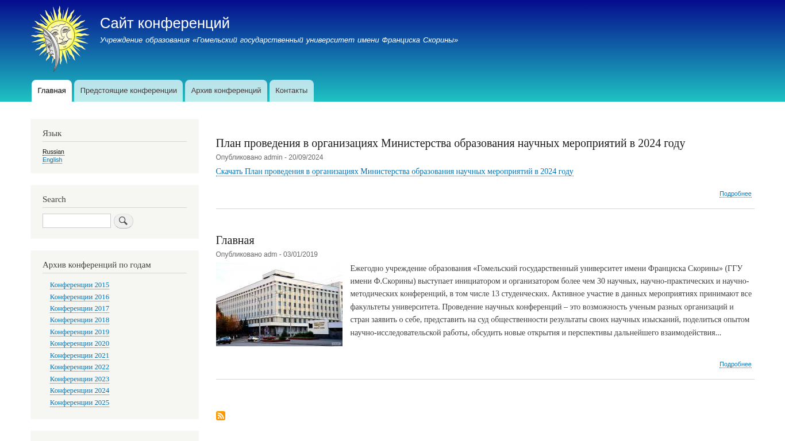Click the magnifier search button

click(124, 221)
